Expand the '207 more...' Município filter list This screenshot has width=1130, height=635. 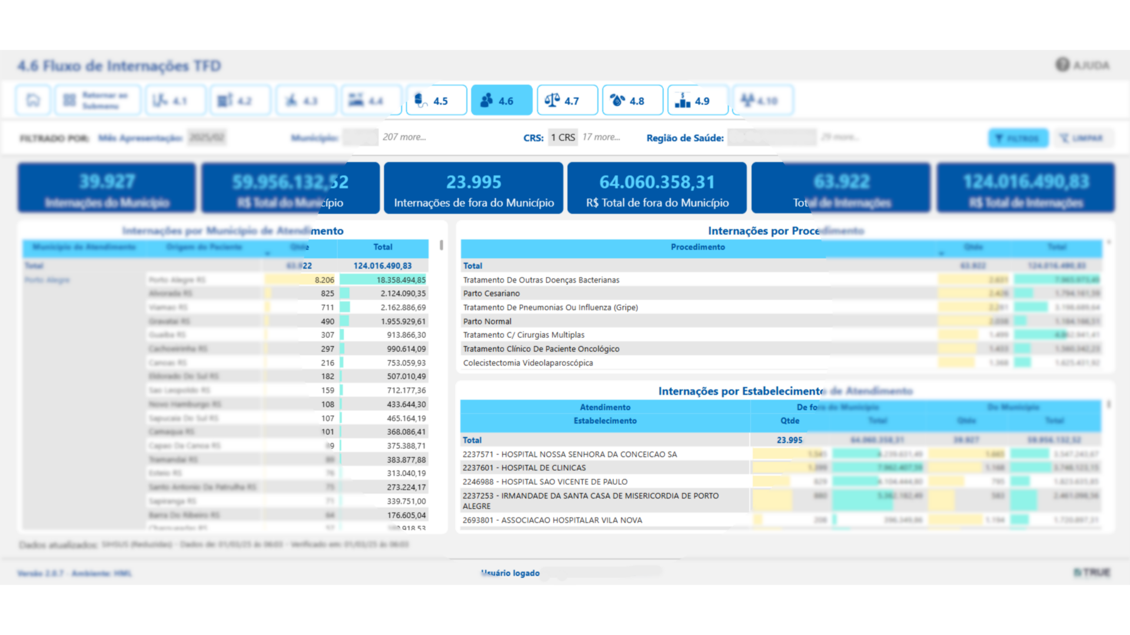[x=404, y=137]
